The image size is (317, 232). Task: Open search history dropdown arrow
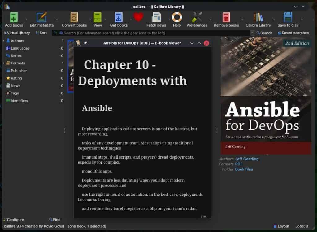coord(252,33)
